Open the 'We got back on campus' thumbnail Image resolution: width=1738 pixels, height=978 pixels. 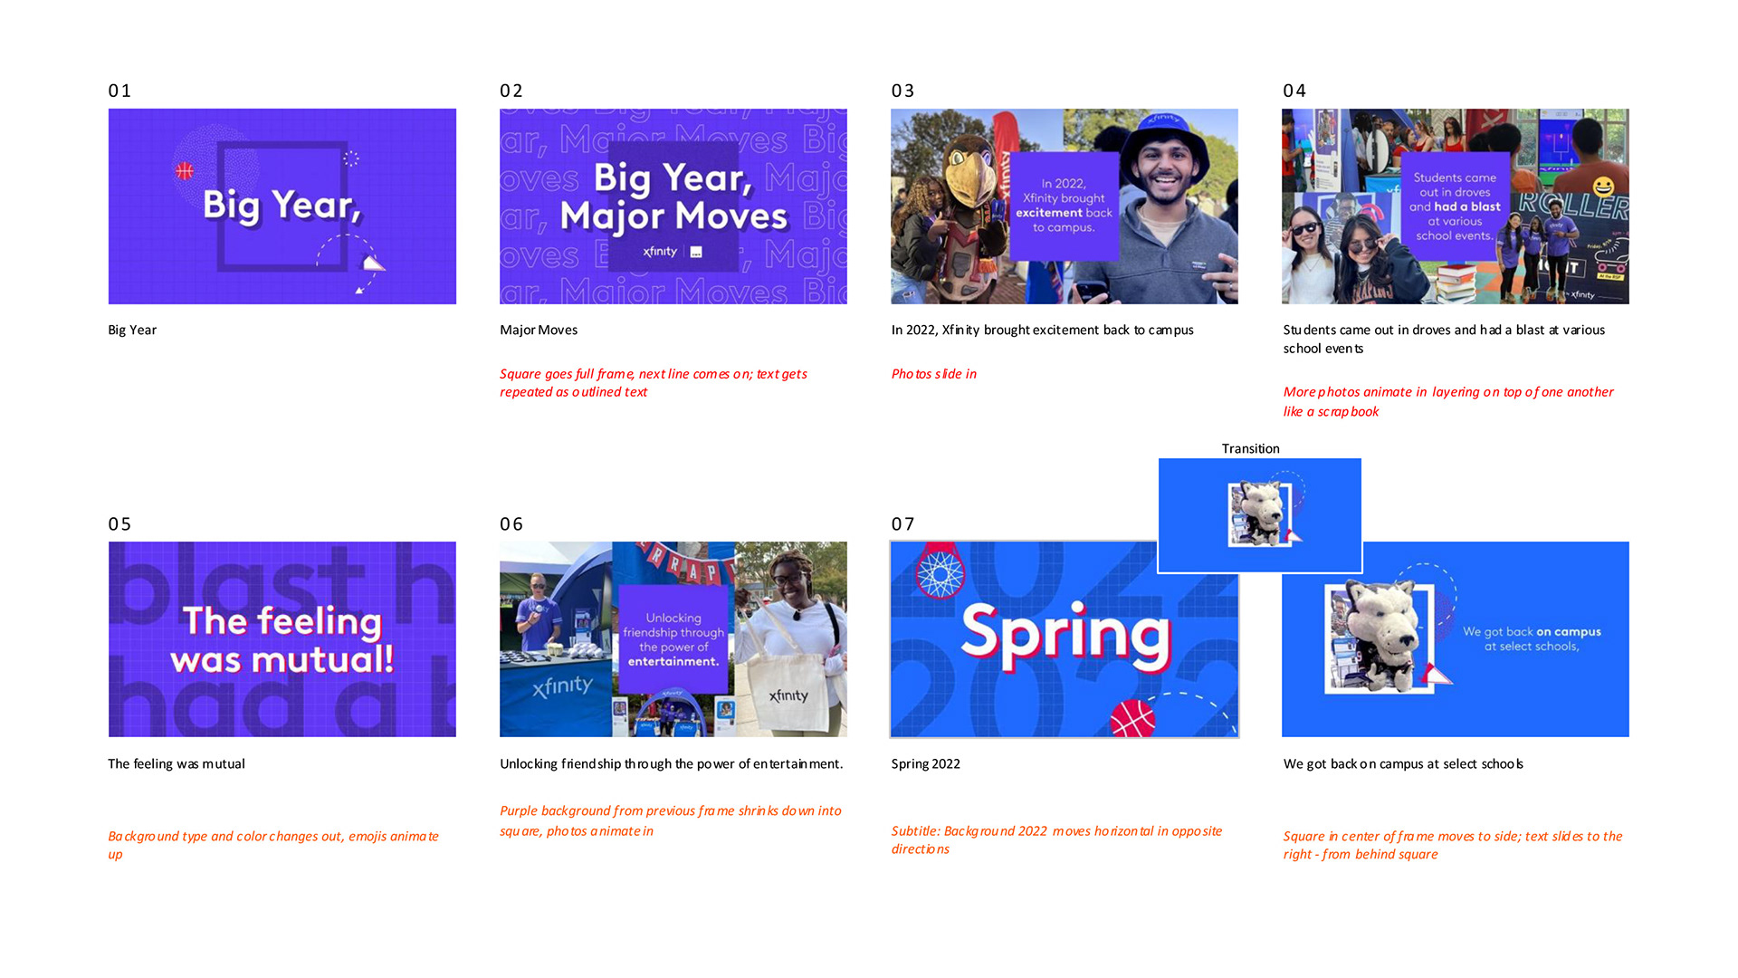coord(1456,639)
